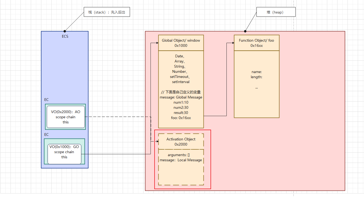Click the foo: 0x16xx entry in Global Object
Image resolution: width=364 pixels, height=197 pixels.
pos(181,118)
